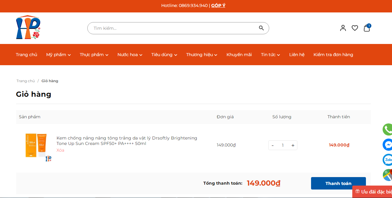Open the Zalo chat icon

(387, 160)
